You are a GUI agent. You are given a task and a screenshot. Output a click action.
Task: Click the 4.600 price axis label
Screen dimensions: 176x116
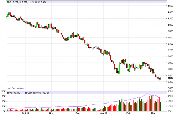click(171, 6)
